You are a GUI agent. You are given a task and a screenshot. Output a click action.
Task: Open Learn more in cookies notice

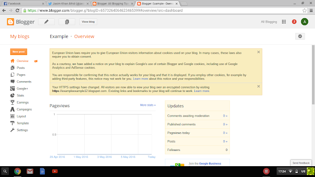pos(140,79)
